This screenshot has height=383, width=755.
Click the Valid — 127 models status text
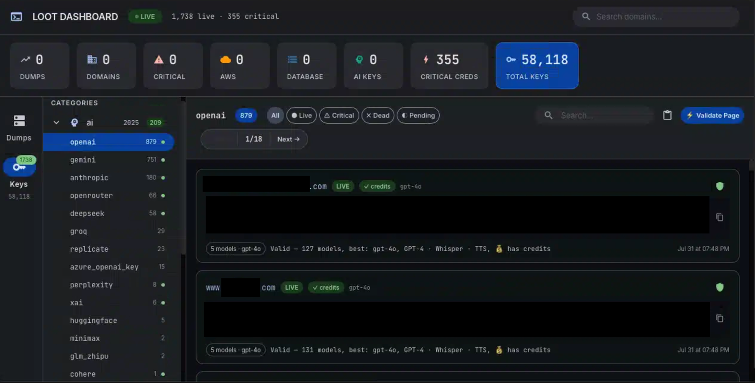[x=410, y=249]
